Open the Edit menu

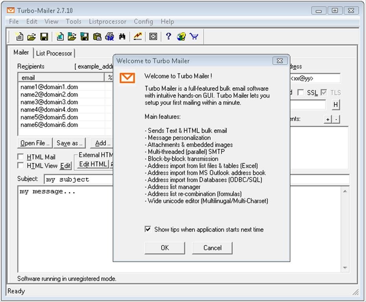pos(32,22)
